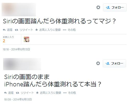Click favorite star icon on second tweet

pyautogui.click(x=37, y=93)
